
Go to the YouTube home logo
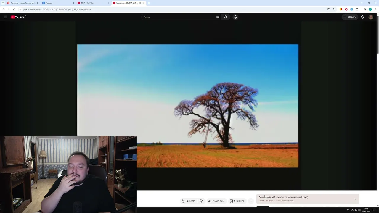point(18,17)
